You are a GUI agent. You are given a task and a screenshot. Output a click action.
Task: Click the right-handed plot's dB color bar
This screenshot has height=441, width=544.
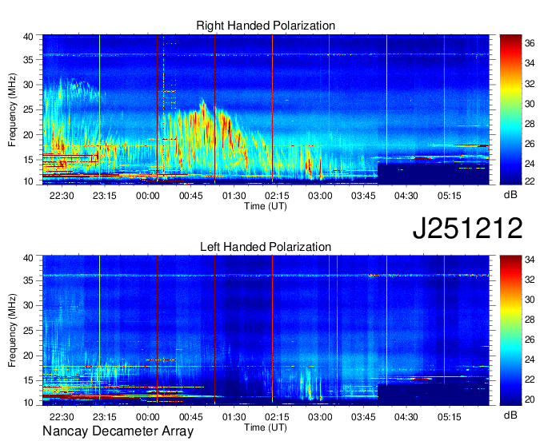510,109
